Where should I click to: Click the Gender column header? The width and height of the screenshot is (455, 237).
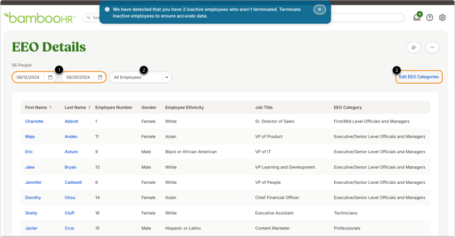149,108
